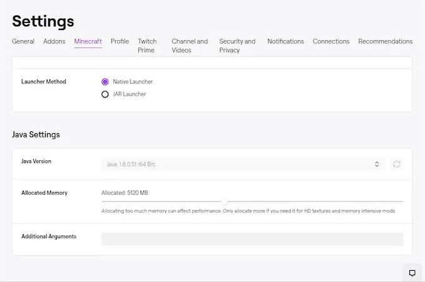
Task: View the Notifications tab
Action: pyautogui.click(x=285, y=41)
